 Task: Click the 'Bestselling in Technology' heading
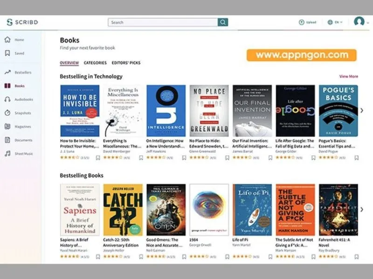(x=91, y=77)
